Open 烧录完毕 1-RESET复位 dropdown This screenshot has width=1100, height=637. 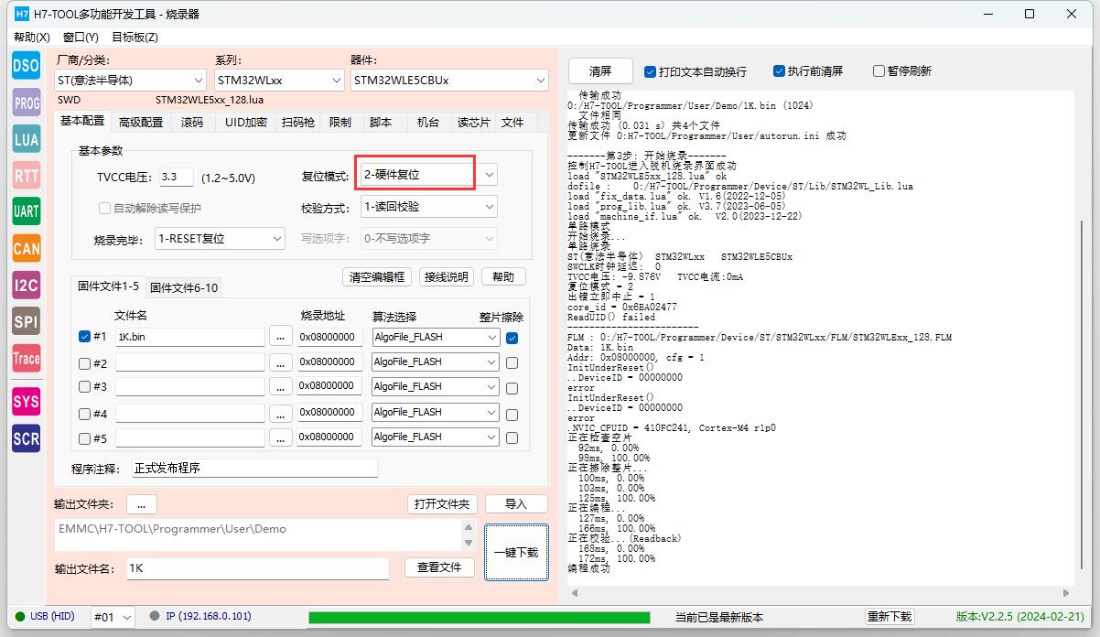click(x=220, y=238)
